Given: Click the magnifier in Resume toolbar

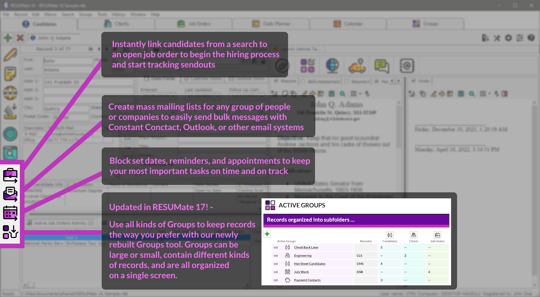Looking at the screenshot, I should coord(342,94).
